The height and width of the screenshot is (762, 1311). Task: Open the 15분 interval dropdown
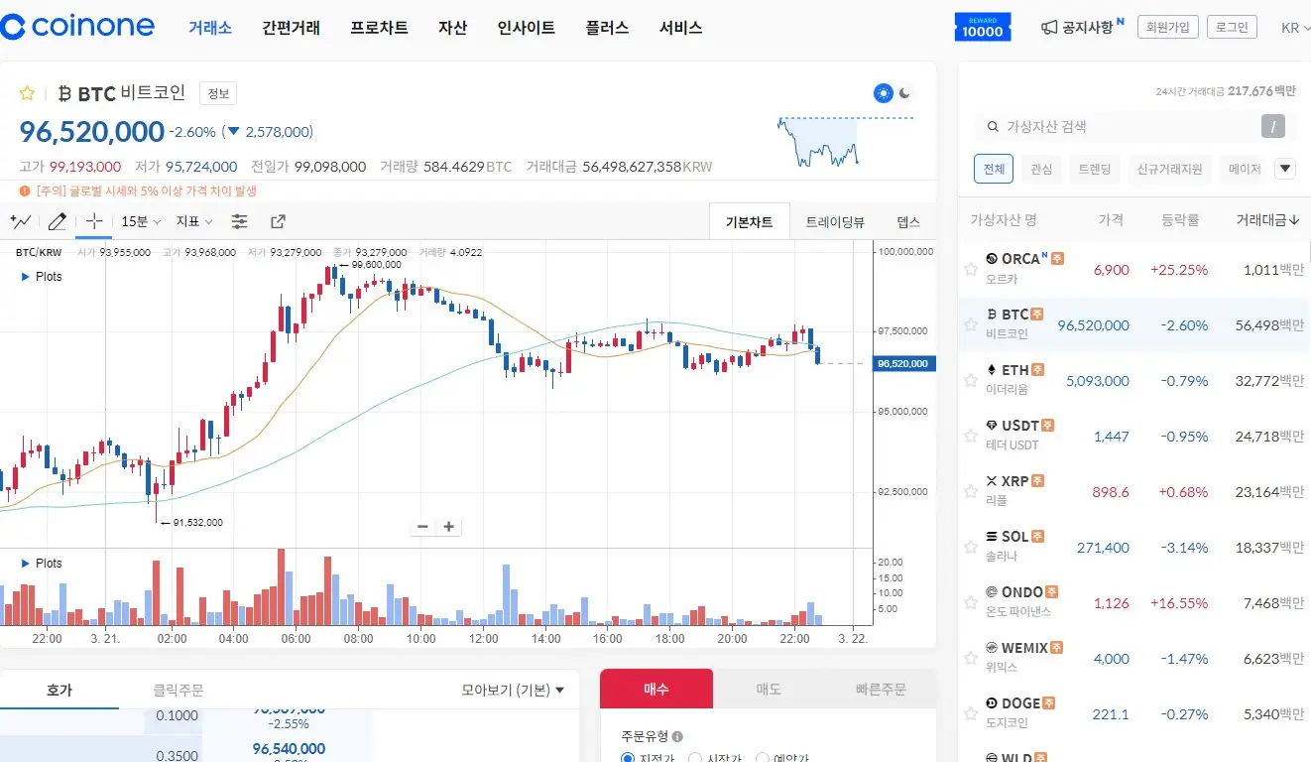141,221
